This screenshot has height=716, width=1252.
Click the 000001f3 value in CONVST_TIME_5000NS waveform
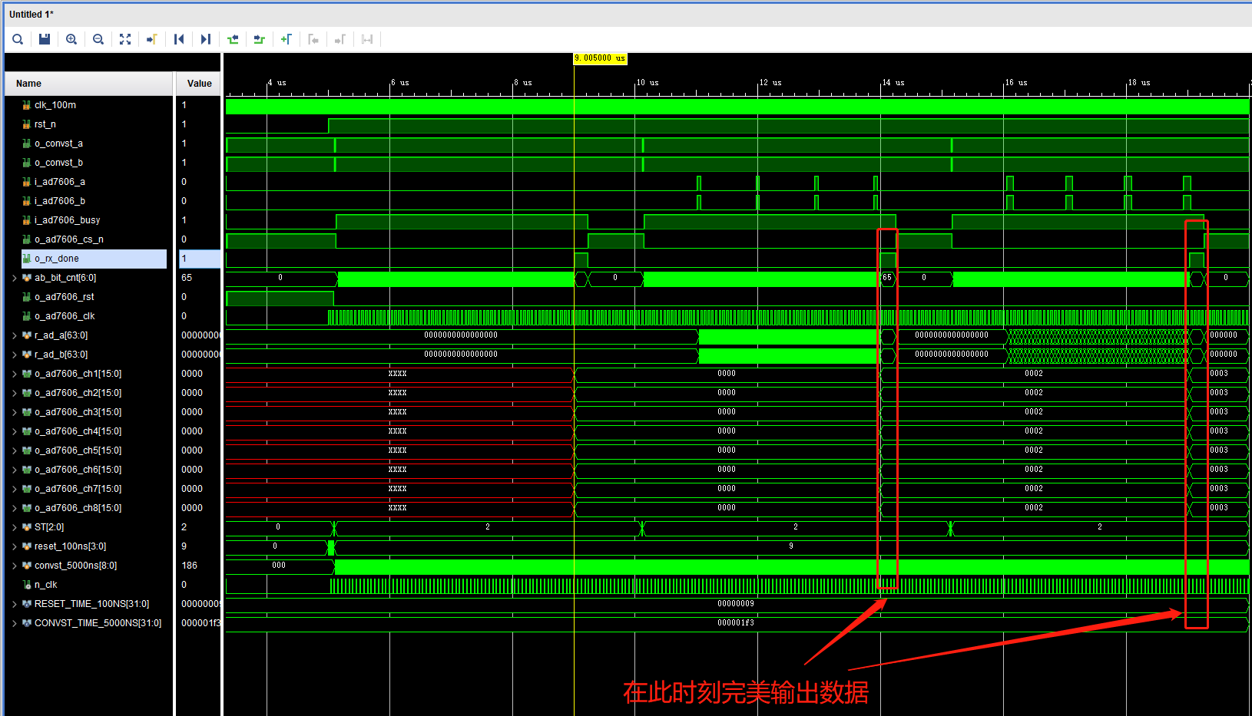[736, 623]
